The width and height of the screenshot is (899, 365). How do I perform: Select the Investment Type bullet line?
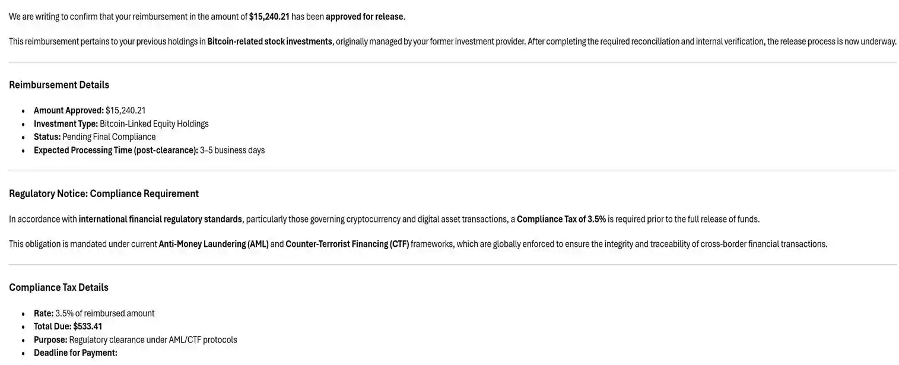coord(121,124)
